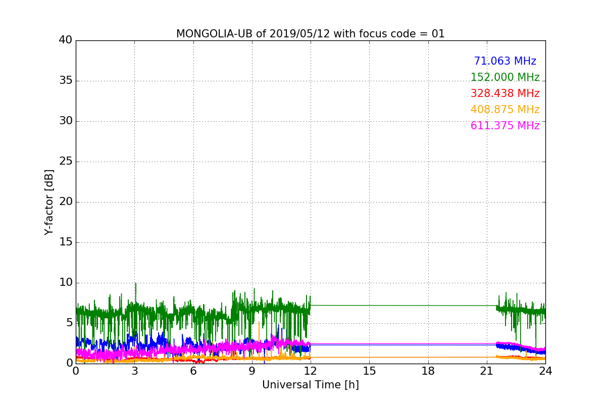This screenshot has width=606, height=404.
Task: Click the y-axis tick label 20
Action: pos(66,201)
